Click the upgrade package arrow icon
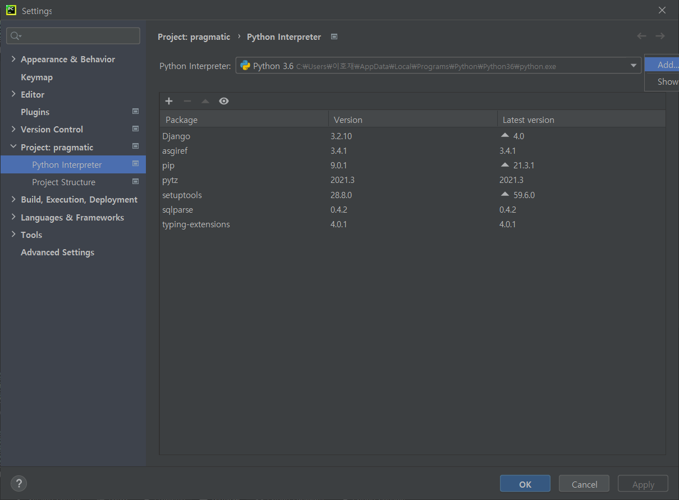This screenshot has height=500, width=679. tap(205, 101)
